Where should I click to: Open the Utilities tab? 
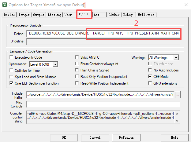click(146, 15)
